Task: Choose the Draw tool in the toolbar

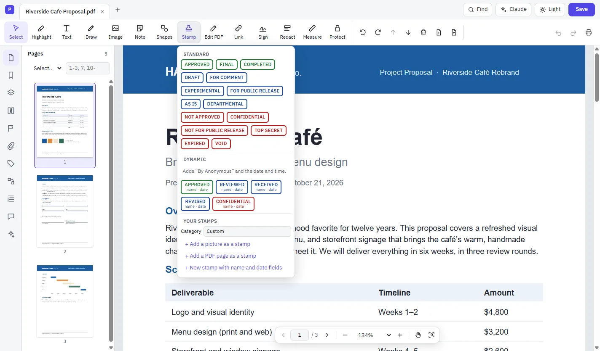Action: 91,32
